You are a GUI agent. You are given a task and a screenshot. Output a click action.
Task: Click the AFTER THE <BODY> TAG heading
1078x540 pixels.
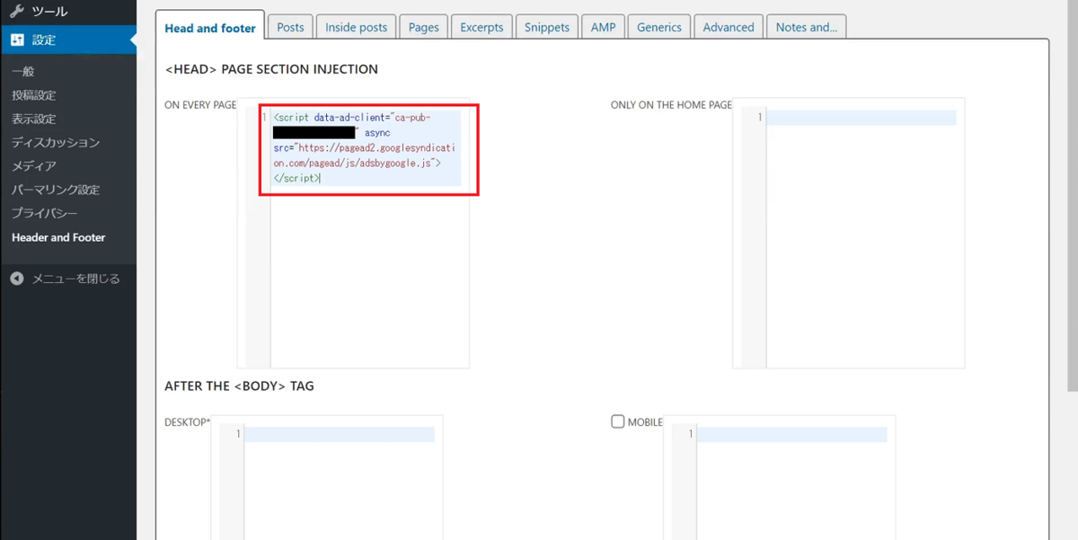tap(239, 386)
